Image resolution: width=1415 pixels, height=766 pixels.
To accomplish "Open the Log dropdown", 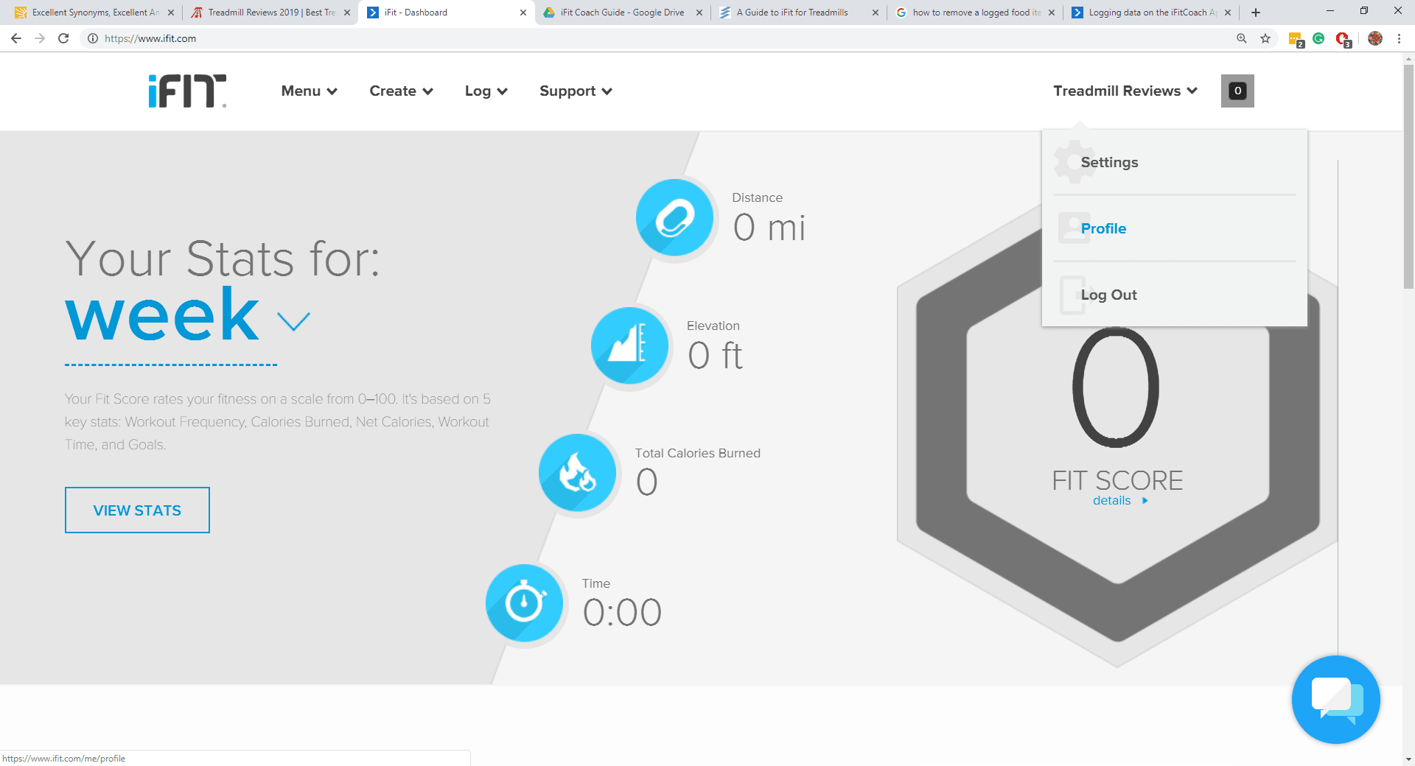I will [x=485, y=91].
